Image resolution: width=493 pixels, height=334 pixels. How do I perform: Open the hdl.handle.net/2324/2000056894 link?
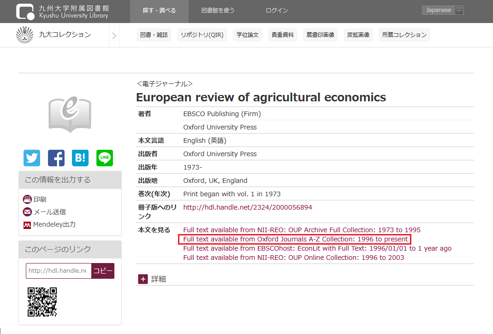click(x=248, y=207)
